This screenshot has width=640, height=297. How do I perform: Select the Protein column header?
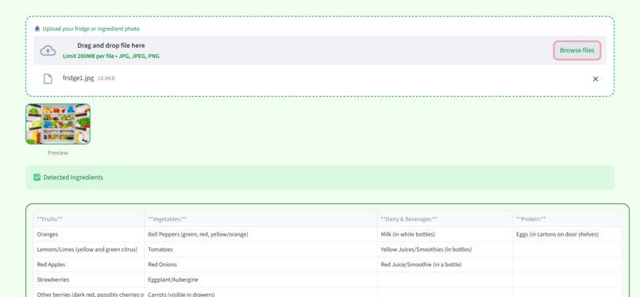point(568,219)
